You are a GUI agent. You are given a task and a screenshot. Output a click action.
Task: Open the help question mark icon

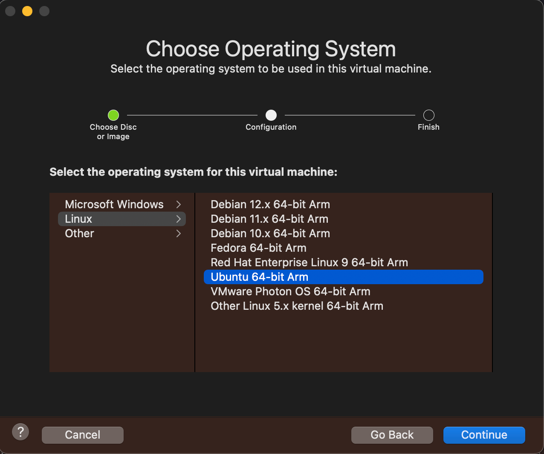coord(20,432)
